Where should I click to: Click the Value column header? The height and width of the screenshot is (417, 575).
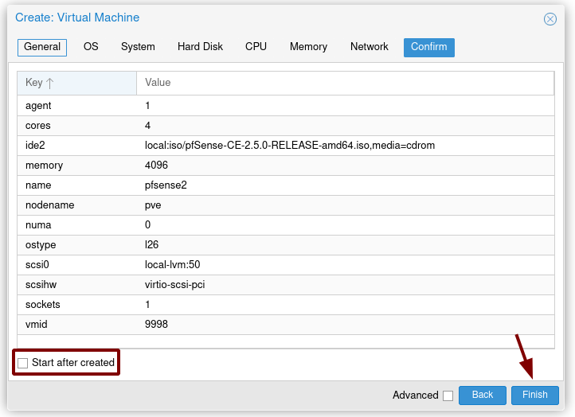point(345,83)
